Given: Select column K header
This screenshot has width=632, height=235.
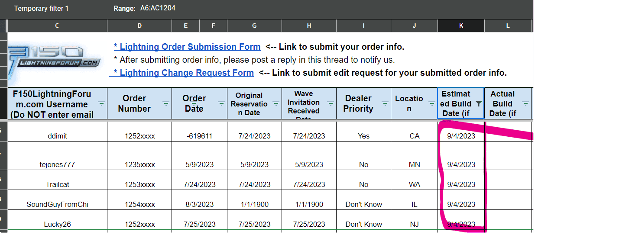Looking at the screenshot, I should point(461,26).
